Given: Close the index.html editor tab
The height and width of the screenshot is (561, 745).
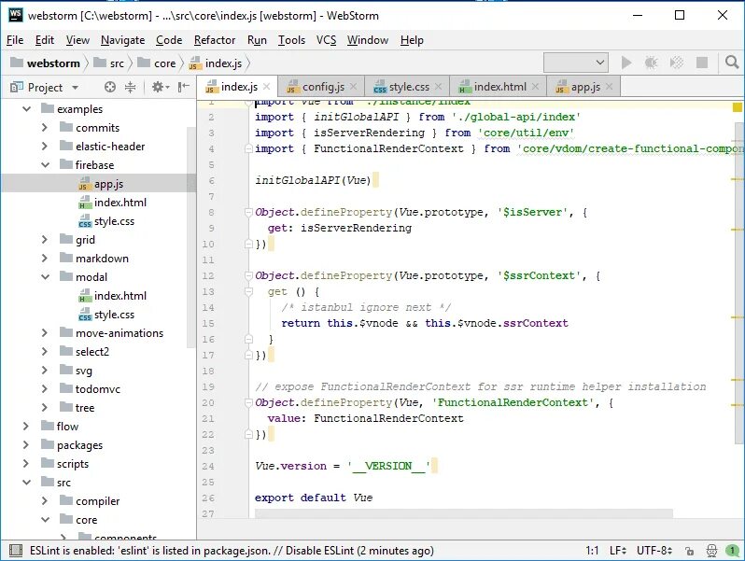Looking at the screenshot, I should tap(536, 87).
